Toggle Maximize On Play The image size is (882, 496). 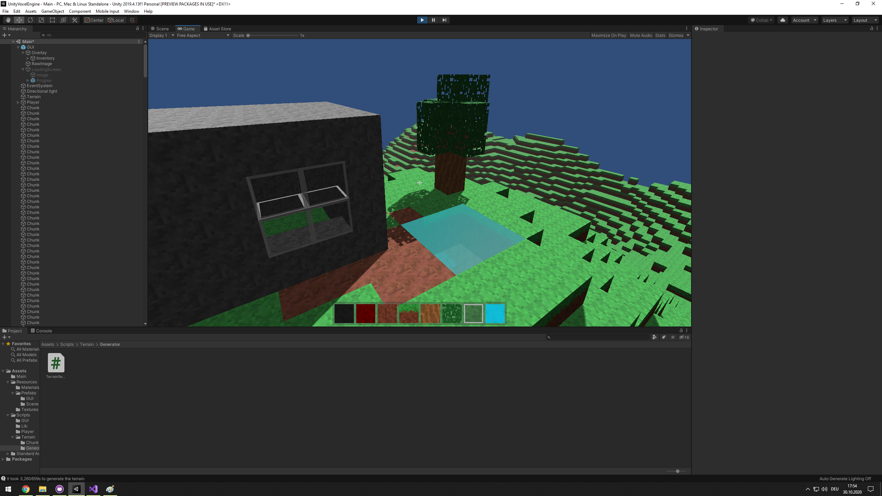[x=608, y=35]
